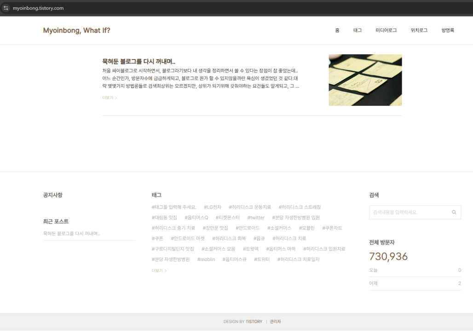Click the post thumbnail image of notes
Image resolution: width=473 pixels, height=331 pixels.
click(x=365, y=80)
